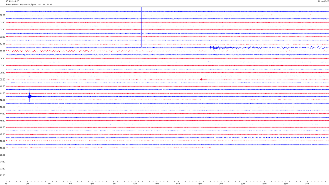This screenshot has width=329, height=185.
Task: Click the 20m axis tick label
Action: [x=221, y=184]
